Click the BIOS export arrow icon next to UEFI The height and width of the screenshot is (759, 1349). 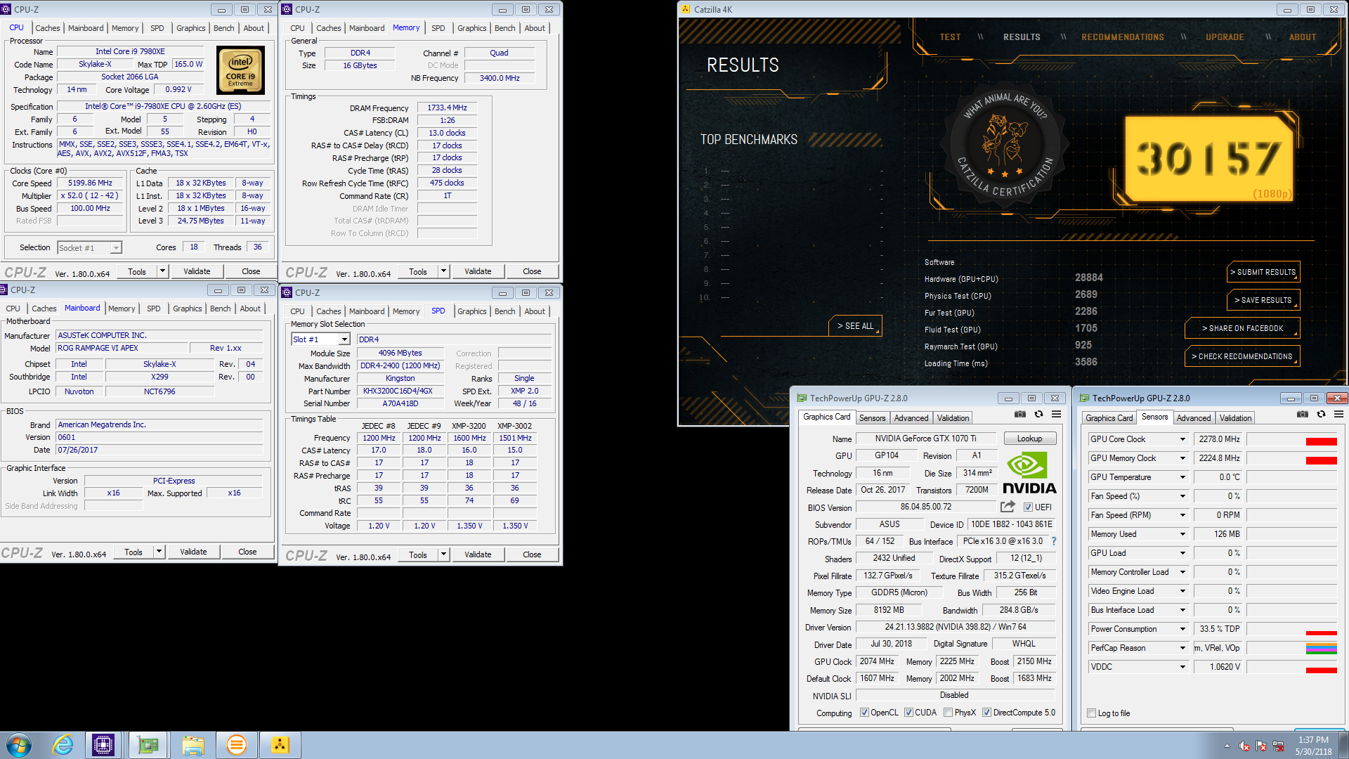1008,507
